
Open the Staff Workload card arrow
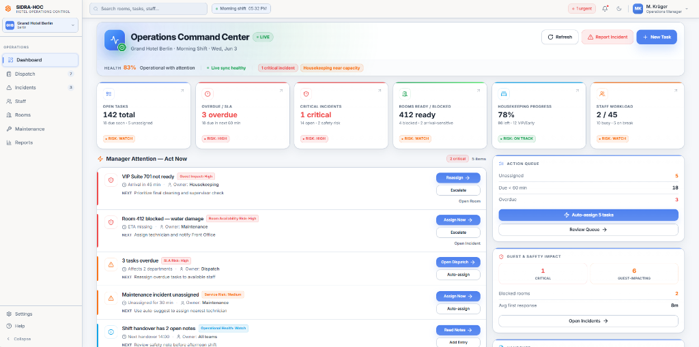coord(676,91)
